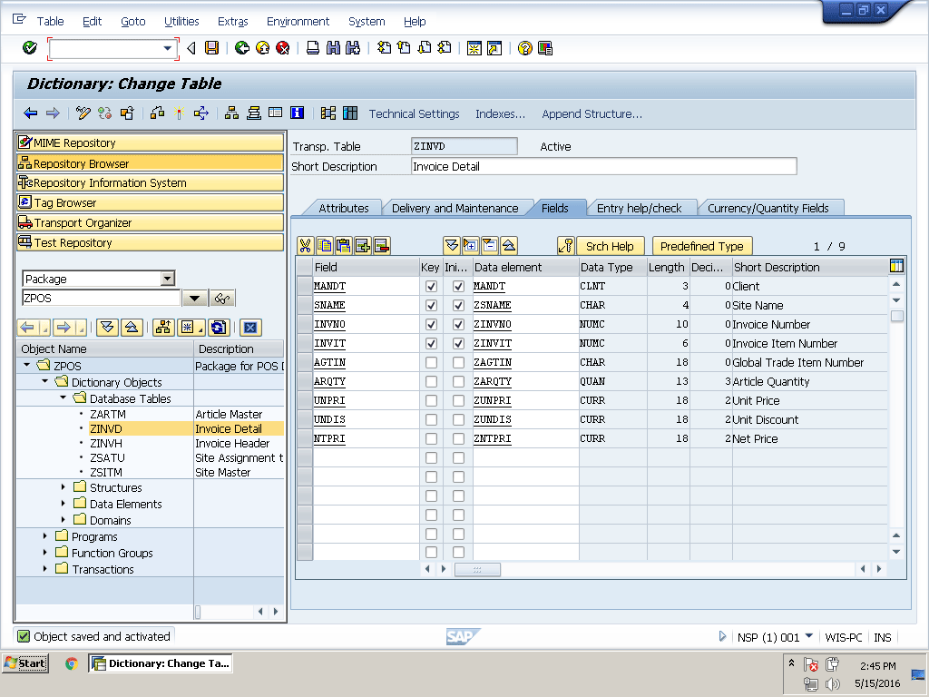The height and width of the screenshot is (697, 929).
Task: Click the Cut scissors icon above the fields table
Action: (305, 246)
